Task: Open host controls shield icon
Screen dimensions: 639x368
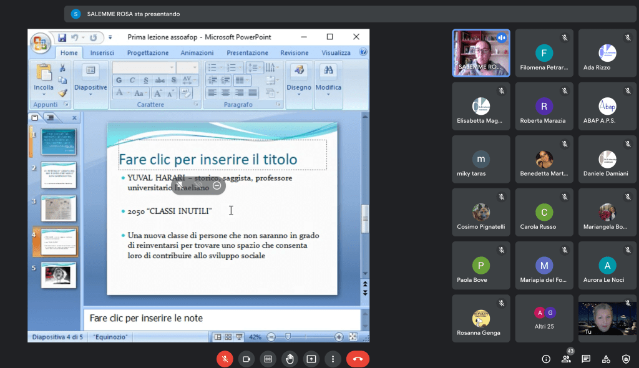Action: tap(626, 359)
